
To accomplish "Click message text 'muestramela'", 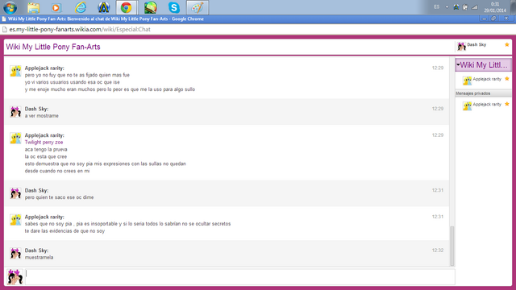I will point(39,258).
